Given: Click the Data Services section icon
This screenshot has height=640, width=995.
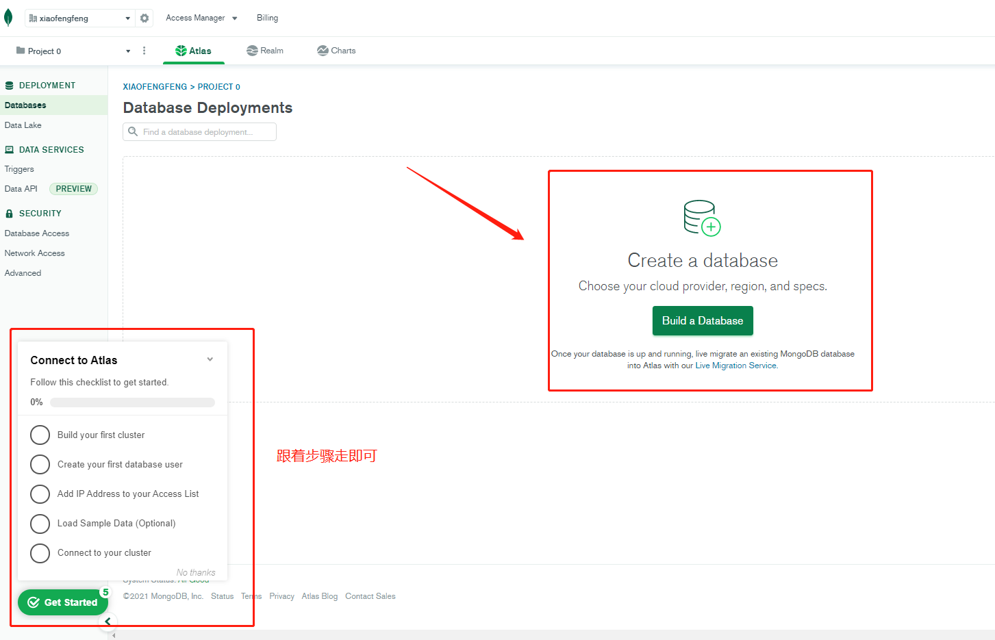Looking at the screenshot, I should (9, 150).
